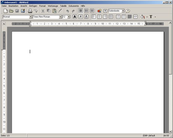Click the Save As floppy disk icon
Viewport: 173px width, 138px height.
point(23,11)
